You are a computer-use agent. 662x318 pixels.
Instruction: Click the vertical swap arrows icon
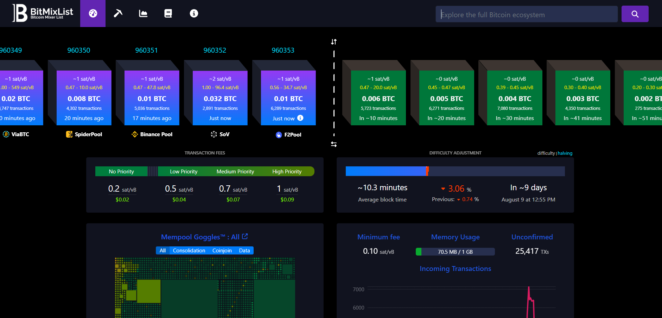click(334, 42)
